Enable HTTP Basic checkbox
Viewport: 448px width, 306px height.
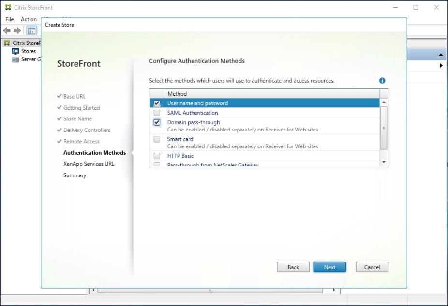pyautogui.click(x=157, y=156)
